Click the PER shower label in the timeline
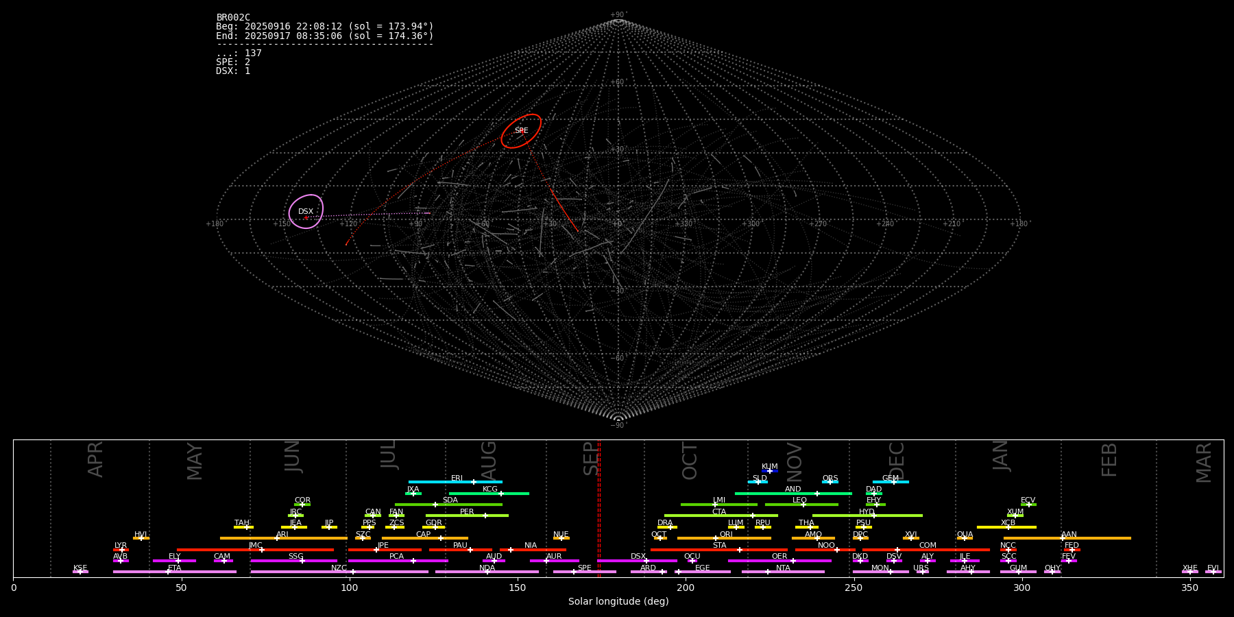The width and height of the screenshot is (1234, 617). coord(467,512)
